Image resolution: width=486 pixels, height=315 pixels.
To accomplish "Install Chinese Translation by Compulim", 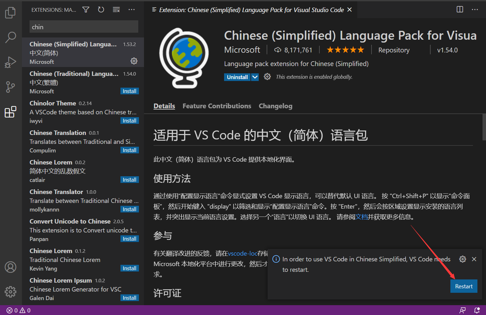I will 130,150.
